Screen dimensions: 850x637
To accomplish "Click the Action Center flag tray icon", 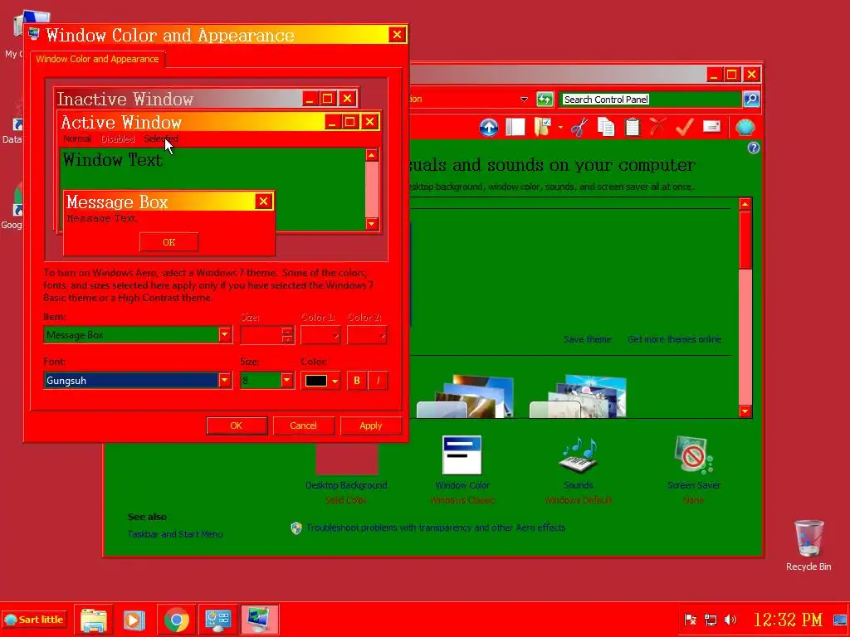I will coord(690,620).
